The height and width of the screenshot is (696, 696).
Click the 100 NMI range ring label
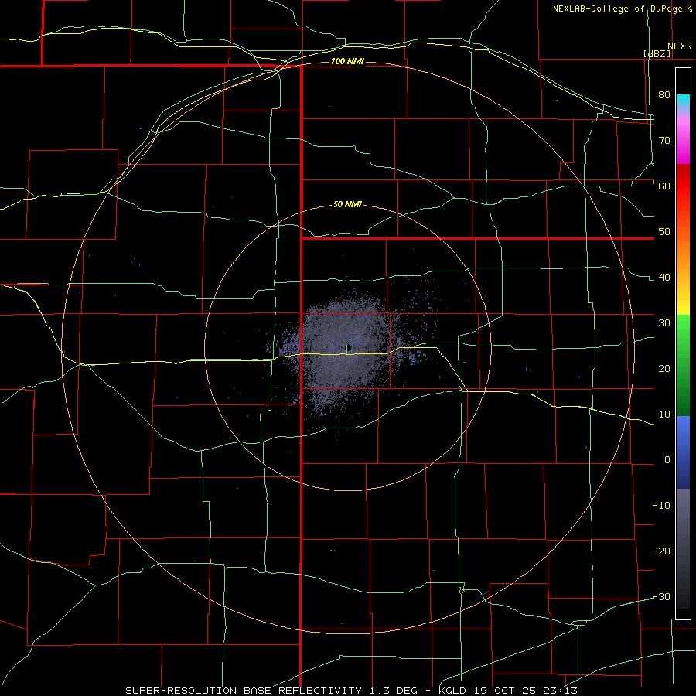coord(347,61)
